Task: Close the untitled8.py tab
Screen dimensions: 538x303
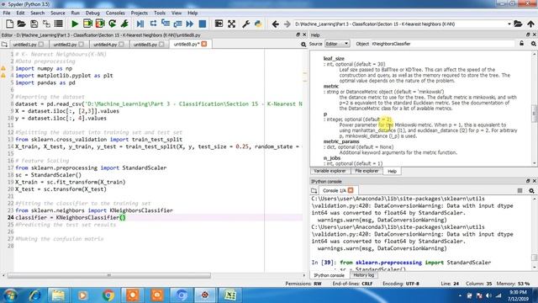Action: (x=204, y=44)
